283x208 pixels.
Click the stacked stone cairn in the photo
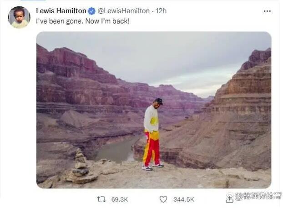81,167
